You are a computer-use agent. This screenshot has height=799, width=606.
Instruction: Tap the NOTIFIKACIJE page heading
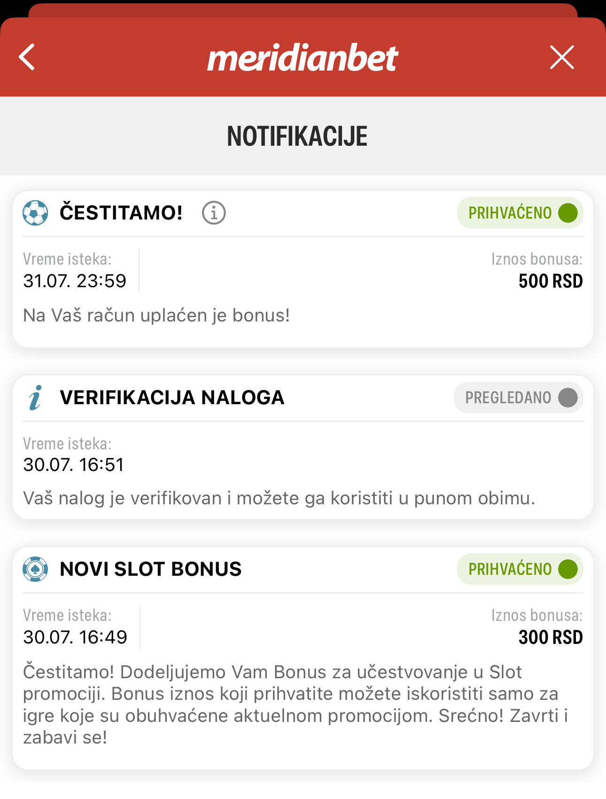coord(297,136)
